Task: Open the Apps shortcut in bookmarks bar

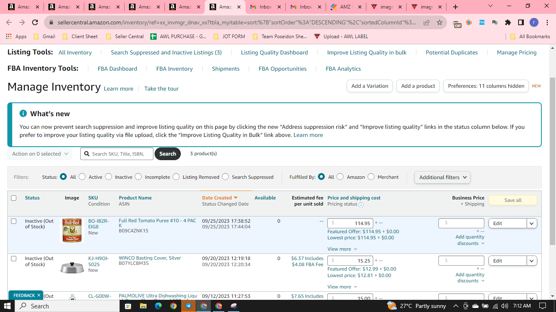Action: click(x=16, y=37)
